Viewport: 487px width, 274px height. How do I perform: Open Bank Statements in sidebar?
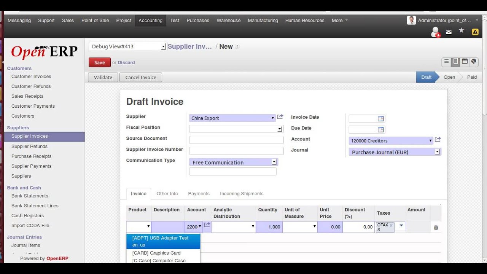[30, 196]
